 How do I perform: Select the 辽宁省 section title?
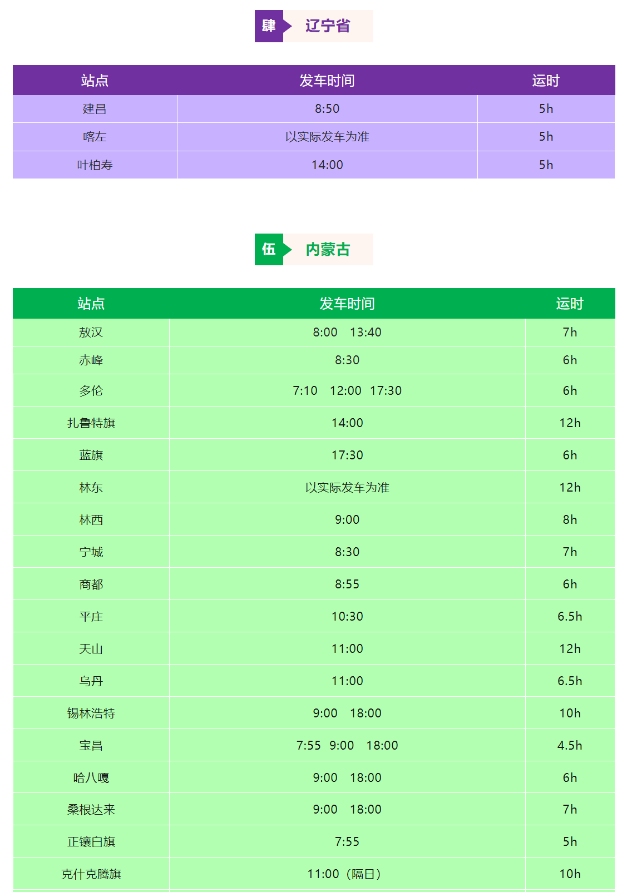tap(328, 26)
